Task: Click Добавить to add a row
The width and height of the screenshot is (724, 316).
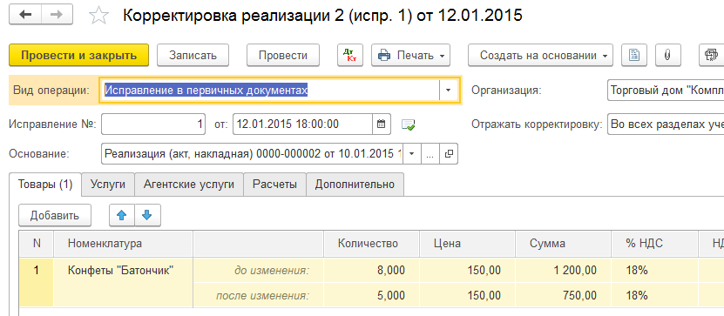Action: (x=55, y=215)
